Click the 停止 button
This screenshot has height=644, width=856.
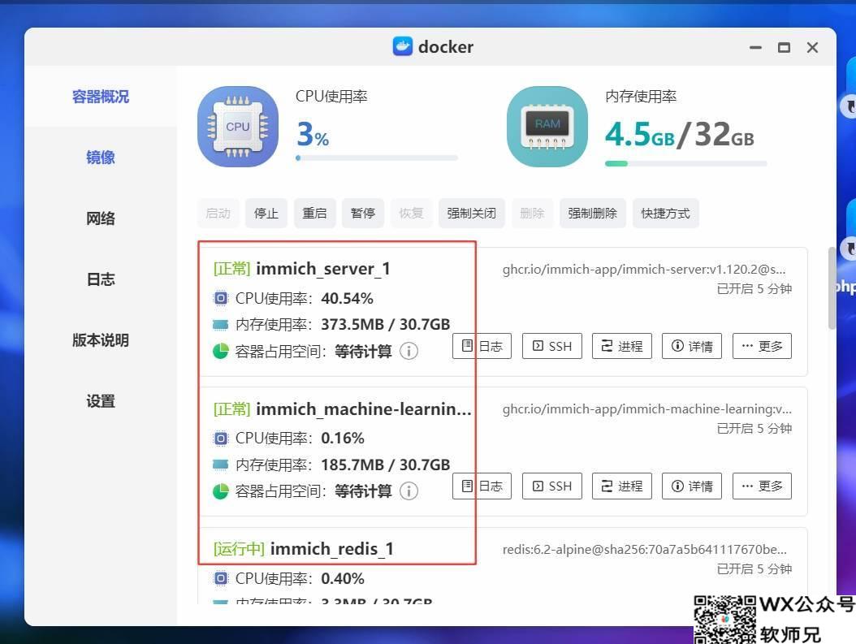(x=266, y=213)
